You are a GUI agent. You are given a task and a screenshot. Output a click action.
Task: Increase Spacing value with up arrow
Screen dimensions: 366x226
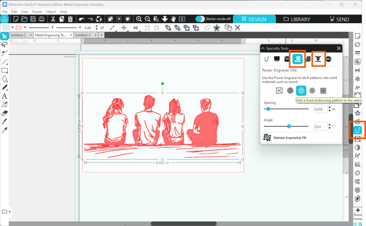329,108
